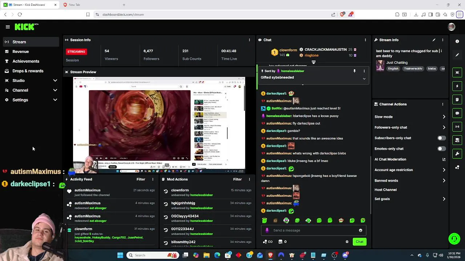The width and height of the screenshot is (465, 261).
Task: Click the info icon in right rail
Action: tap(457, 41)
